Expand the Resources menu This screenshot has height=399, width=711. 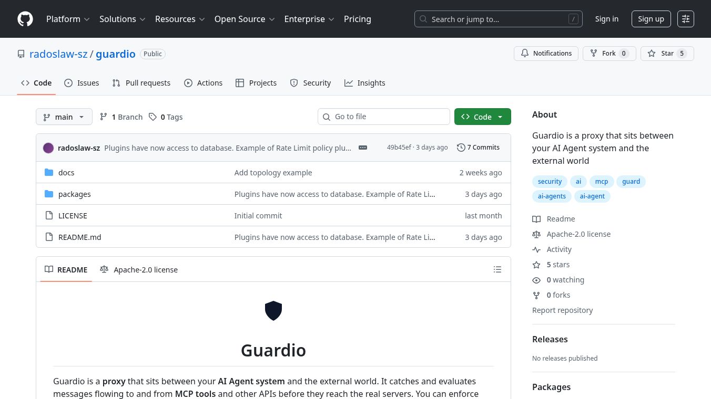[179, 19]
